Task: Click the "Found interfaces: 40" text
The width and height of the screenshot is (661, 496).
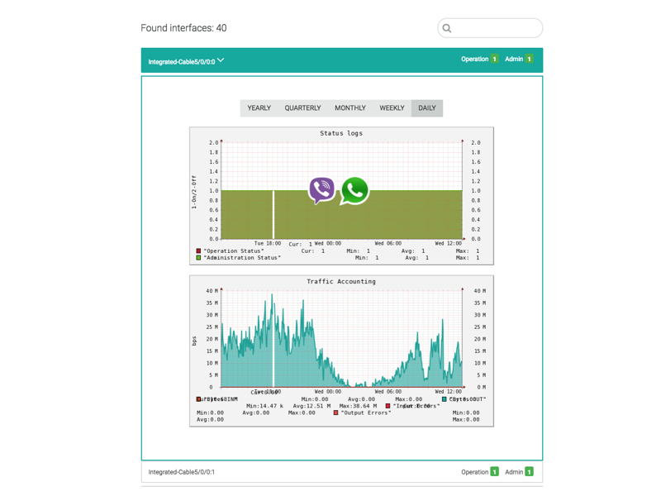Action: pos(183,28)
